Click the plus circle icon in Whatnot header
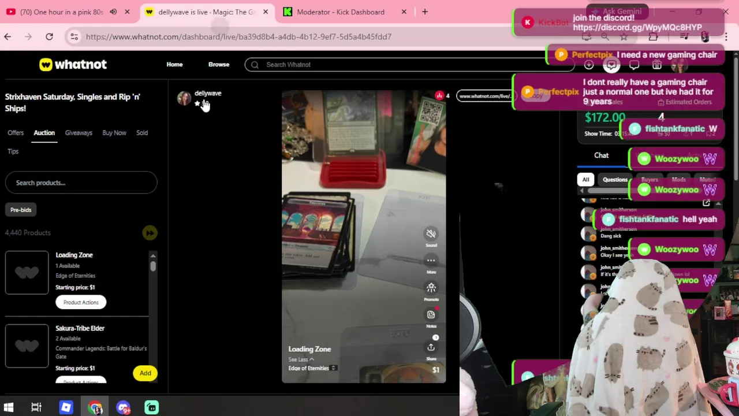Image resolution: width=739 pixels, height=416 pixels. 589,65
